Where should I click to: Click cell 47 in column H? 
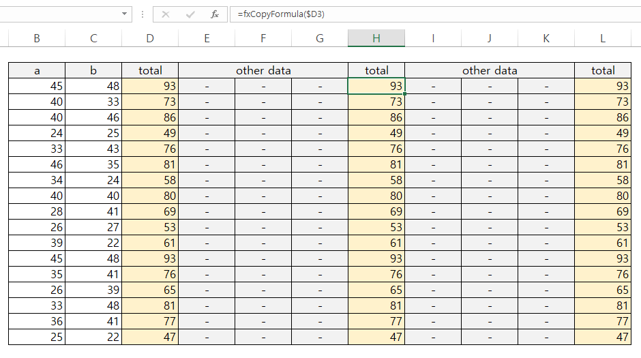pos(376,337)
